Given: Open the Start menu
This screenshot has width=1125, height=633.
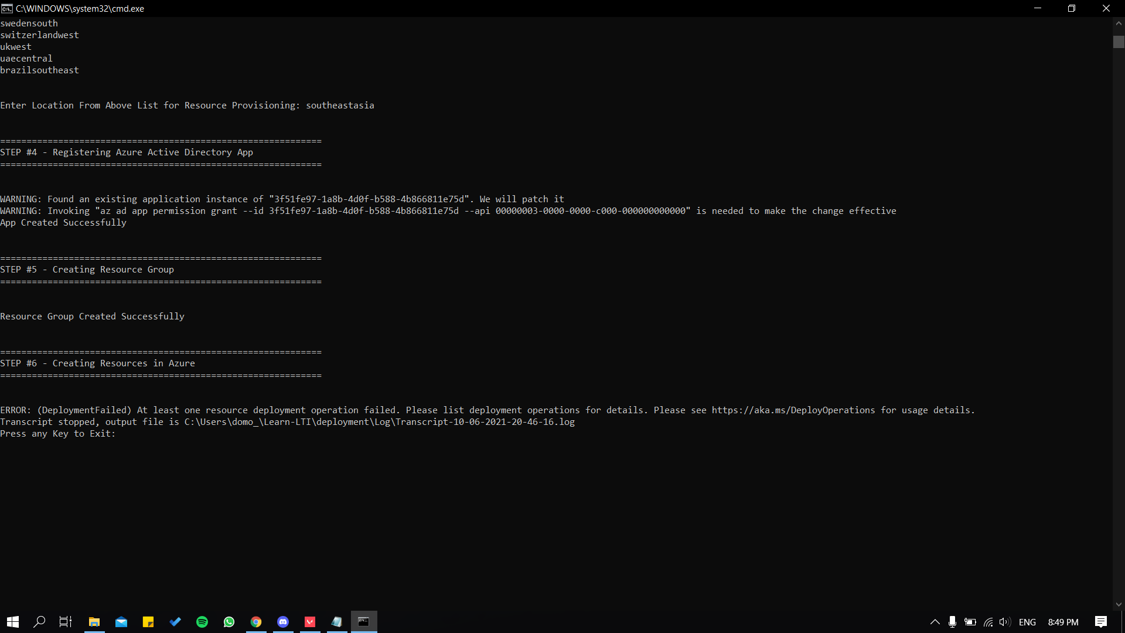Looking at the screenshot, I should [x=12, y=622].
